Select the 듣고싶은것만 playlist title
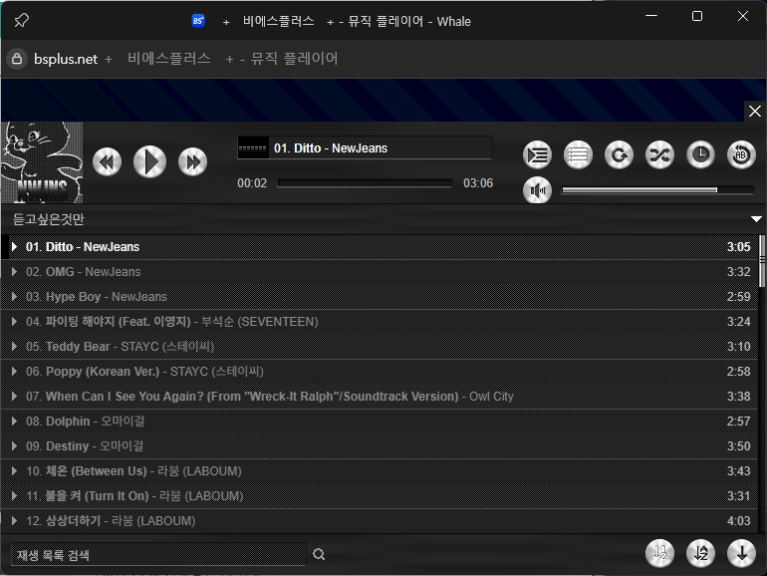The image size is (767, 576). [49, 219]
